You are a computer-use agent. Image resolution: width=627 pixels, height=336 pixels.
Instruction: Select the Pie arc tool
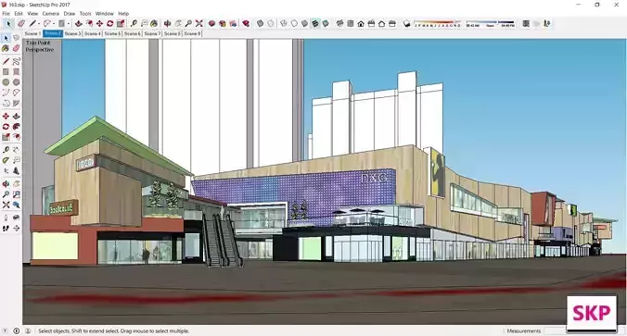coord(16,103)
